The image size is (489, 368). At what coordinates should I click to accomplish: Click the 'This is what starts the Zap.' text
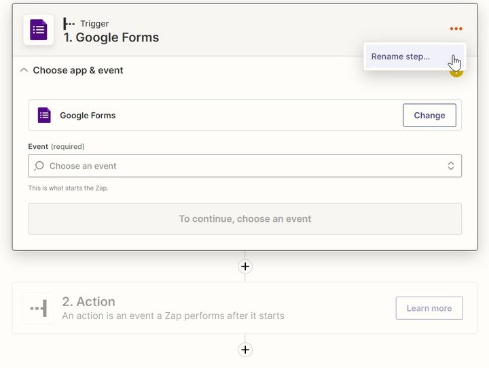point(69,188)
